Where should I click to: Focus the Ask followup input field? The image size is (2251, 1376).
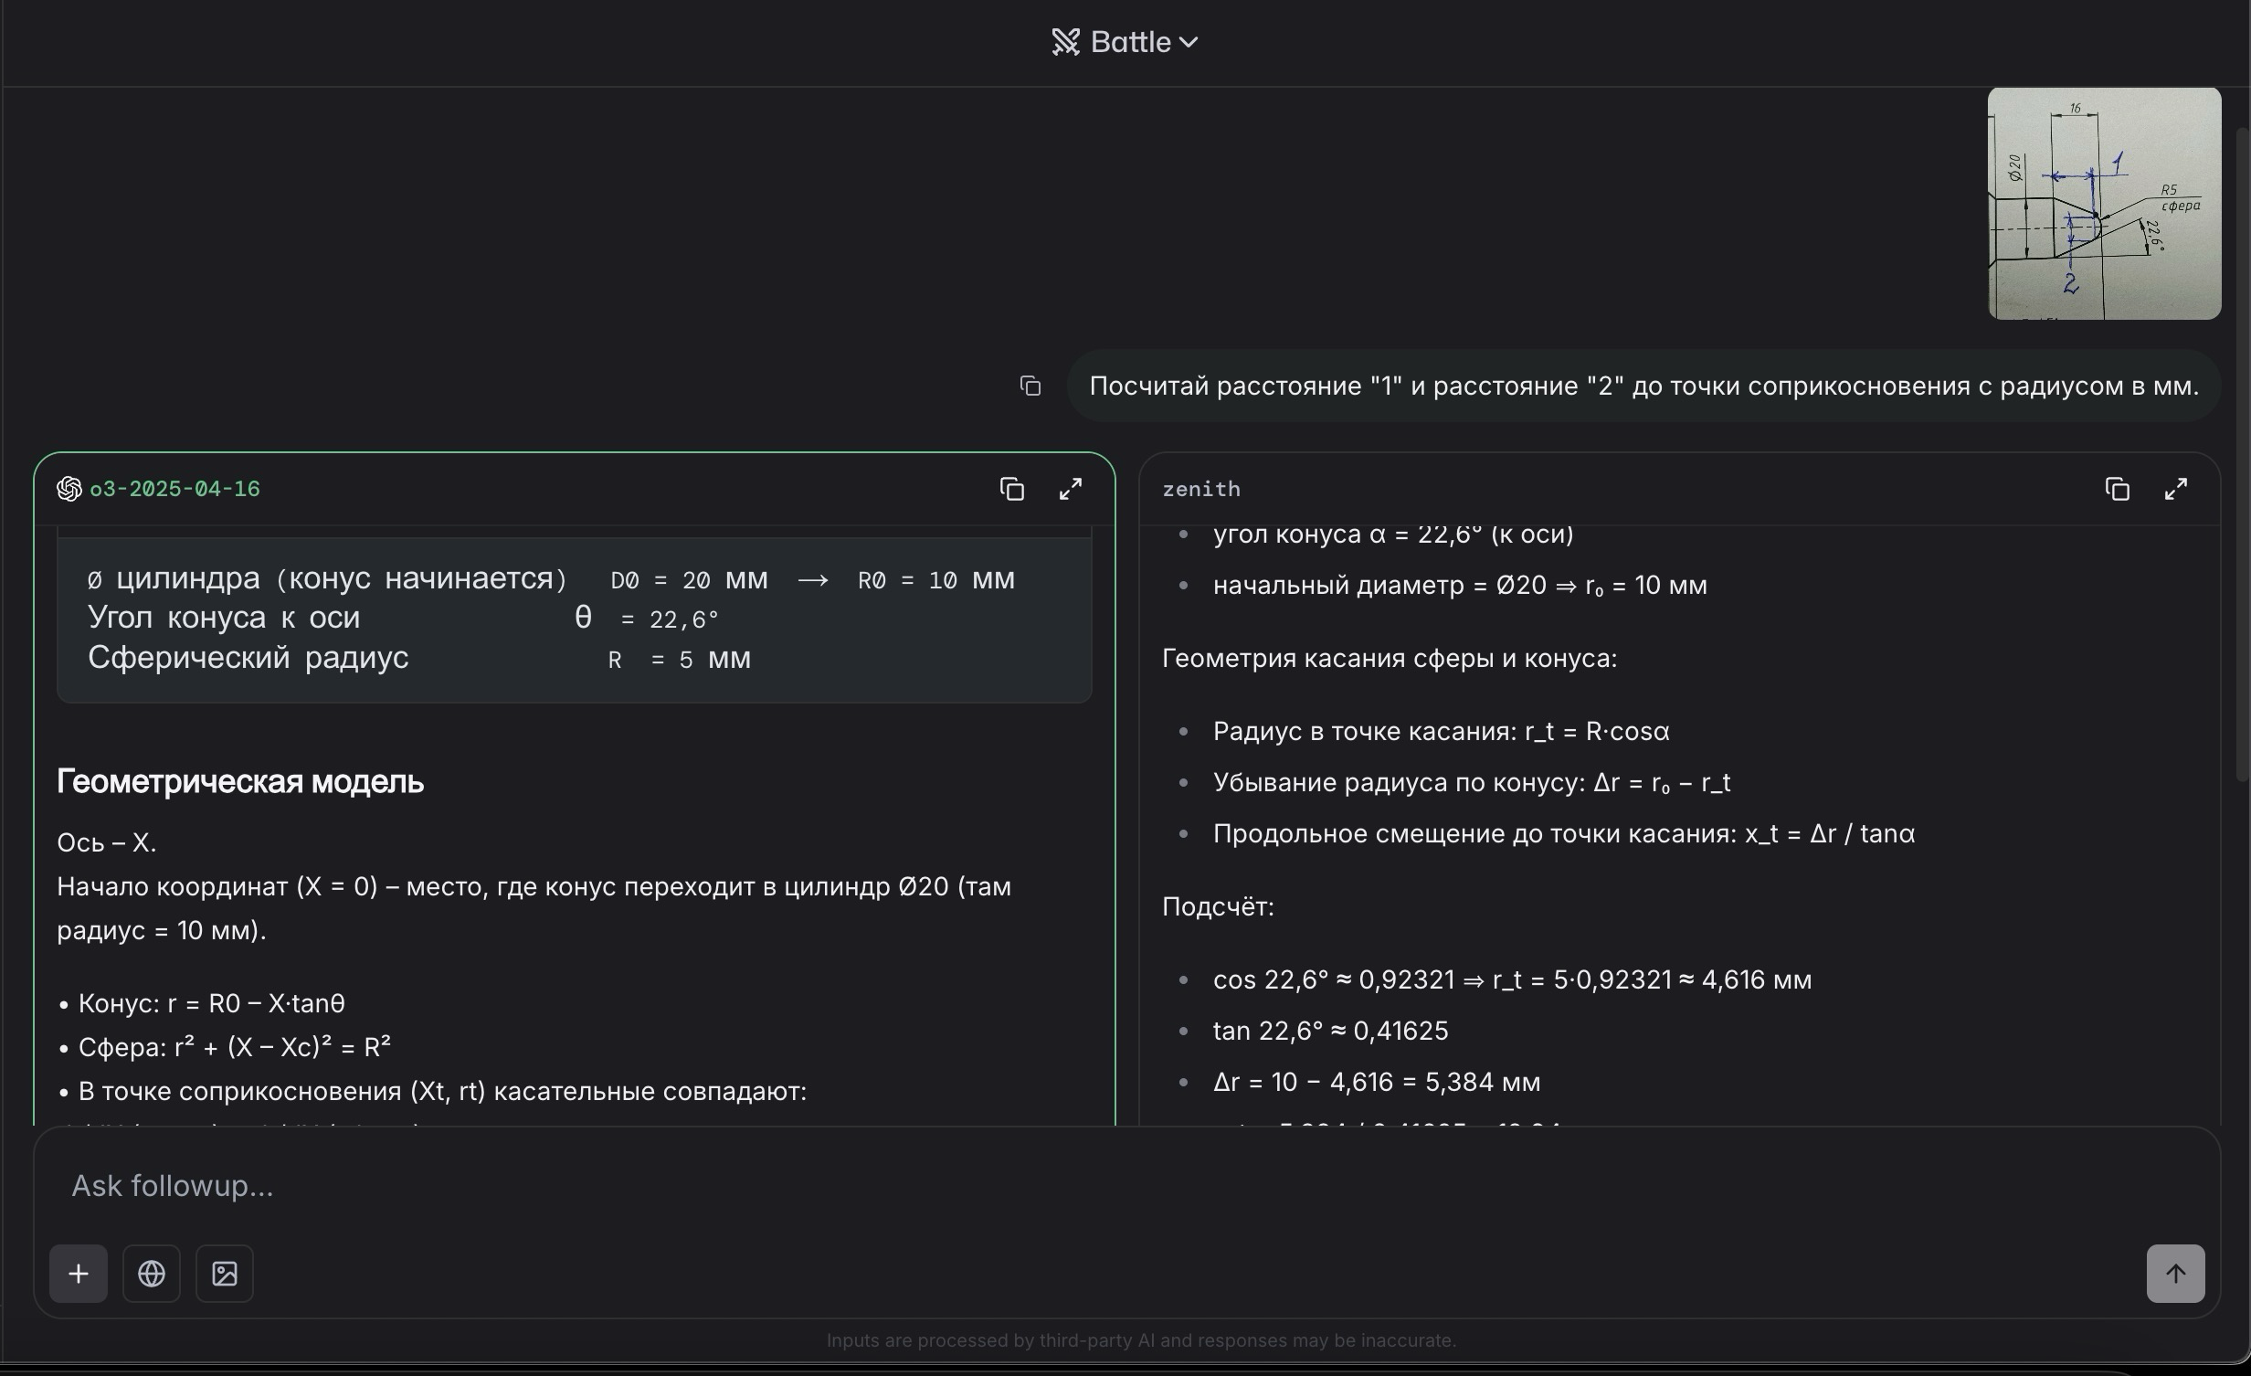tap(1096, 1186)
